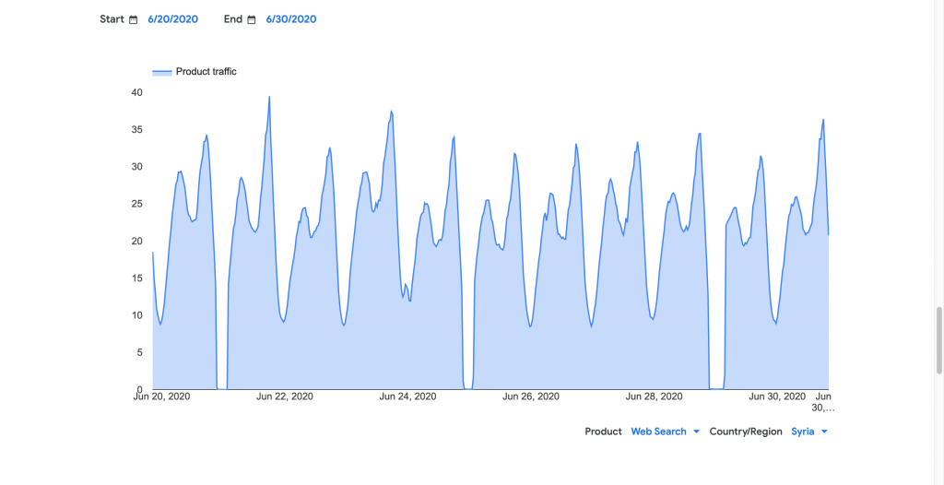
Task: Click the Jun 28, 2020 axis label
Action: coord(654,396)
